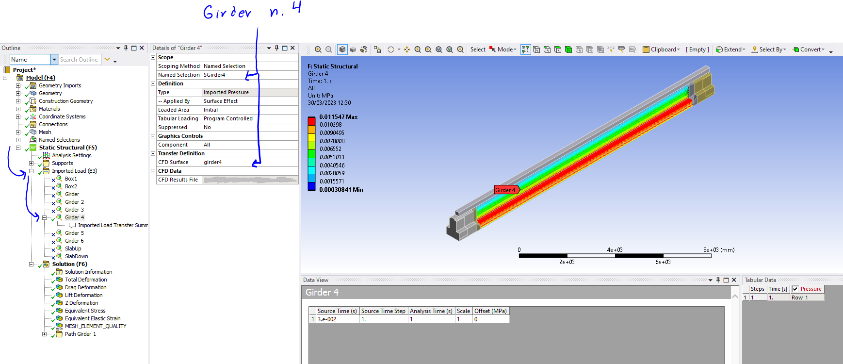Select Girder 5 in the tree
Screen dimensions: 843x364
[74, 233]
